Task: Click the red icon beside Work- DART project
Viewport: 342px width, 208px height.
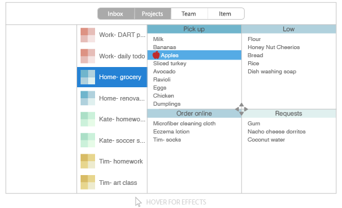Action: 88,35
